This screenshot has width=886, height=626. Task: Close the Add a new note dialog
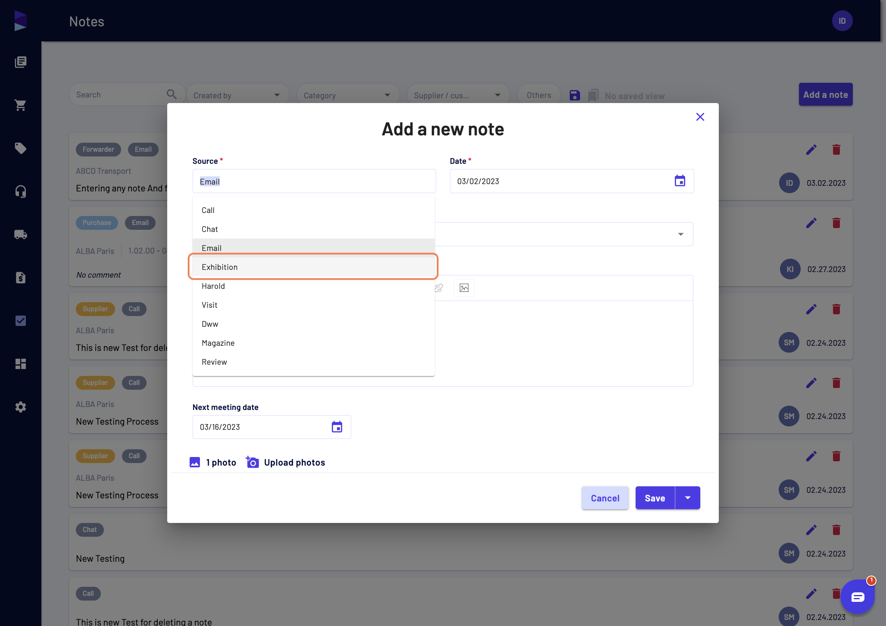700,117
